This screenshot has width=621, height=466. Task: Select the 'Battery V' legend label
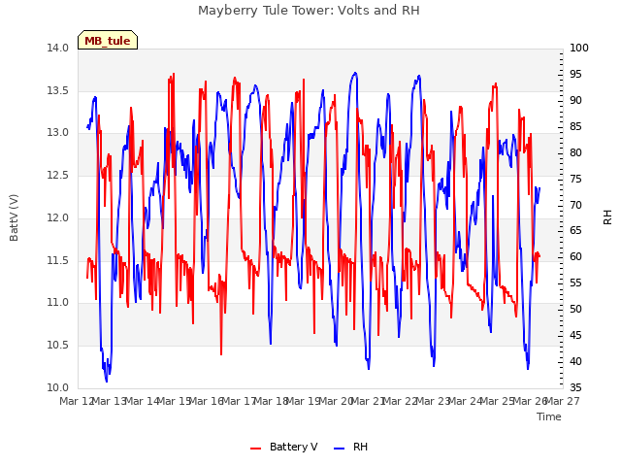pos(293,447)
